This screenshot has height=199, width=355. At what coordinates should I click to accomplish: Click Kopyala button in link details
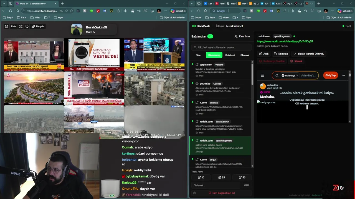tap(281, 54)
